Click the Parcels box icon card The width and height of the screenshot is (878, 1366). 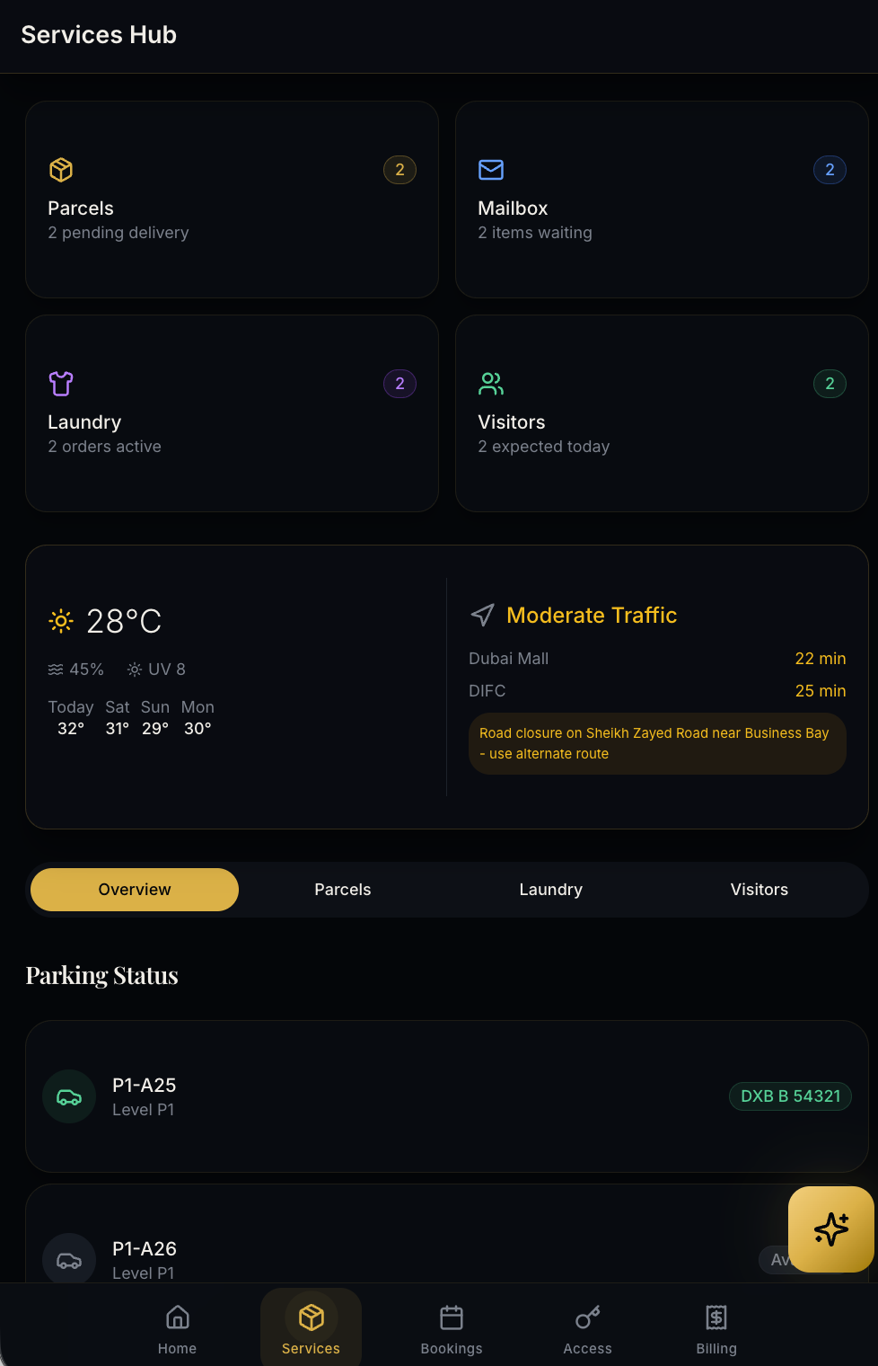[61, 170]
